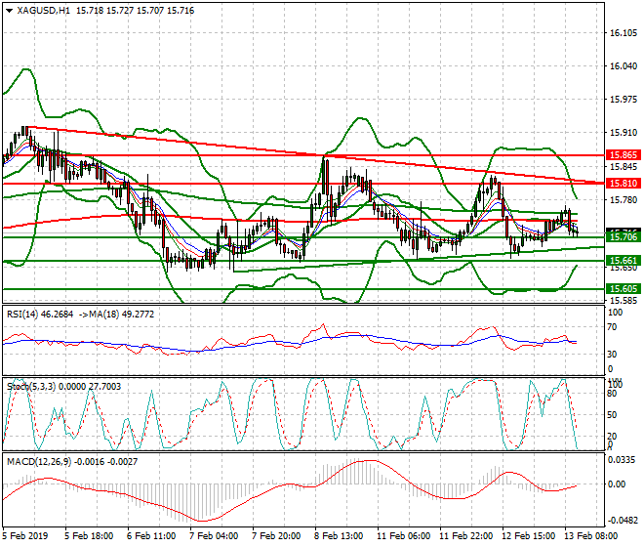644x547 pixels.
Task: Click the 15.605 green support price label
Action: (624, 289)
